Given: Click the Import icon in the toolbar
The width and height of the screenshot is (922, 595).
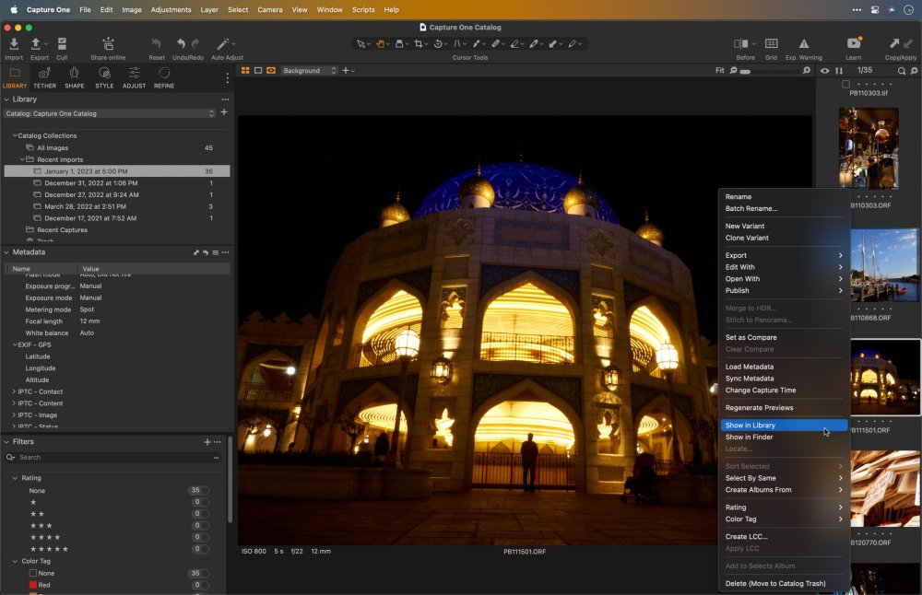Looking at the screenshot, I should [14, 44].
